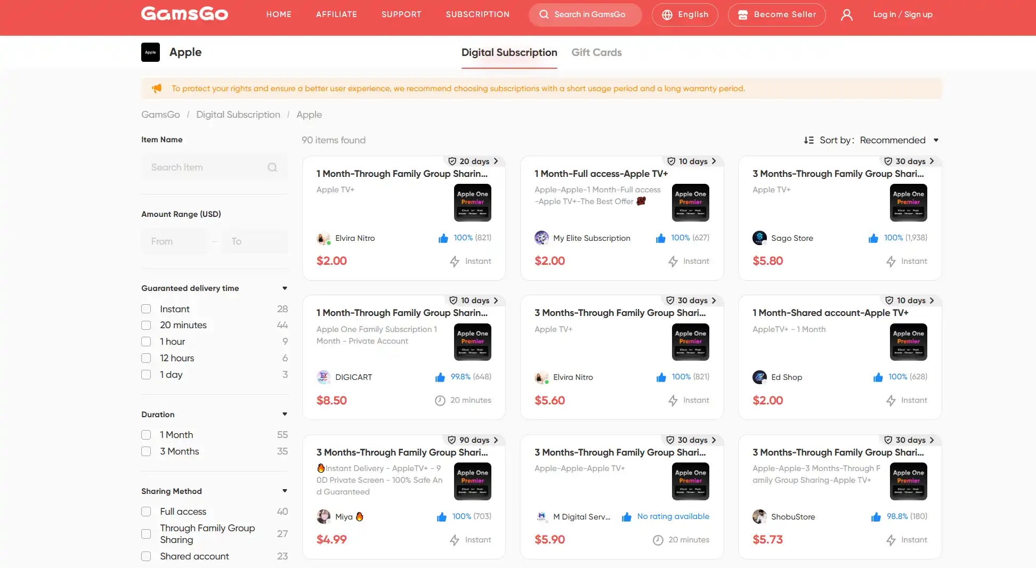Check the 1 day delivery filter
This screenshot has width=1036, height=568.
click(146, 375)
